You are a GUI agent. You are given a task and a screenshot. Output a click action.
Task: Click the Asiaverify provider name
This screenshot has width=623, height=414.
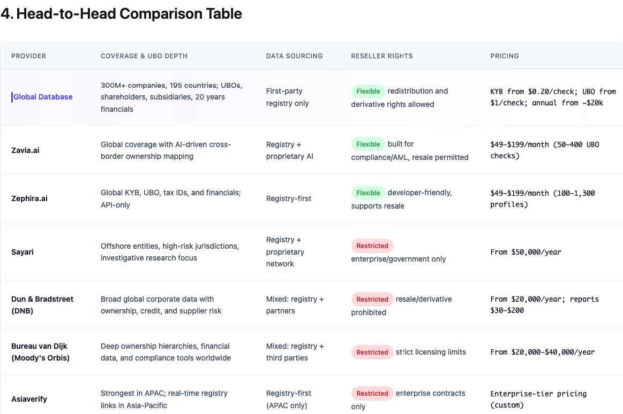click(x=29, y=399)
